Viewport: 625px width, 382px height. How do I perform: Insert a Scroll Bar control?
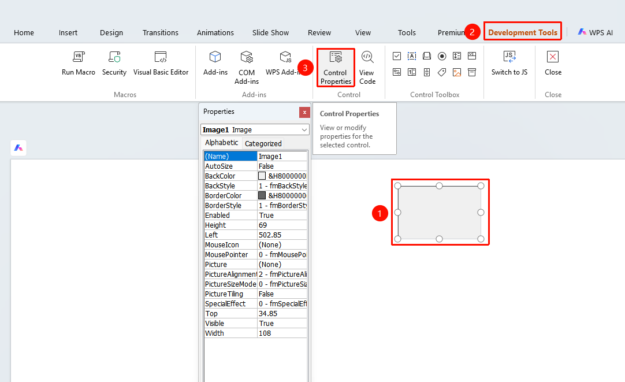tap(427, 72)
